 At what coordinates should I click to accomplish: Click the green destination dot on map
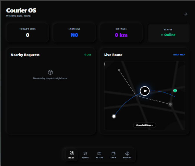pyautogui.click(x=175, y=91)
